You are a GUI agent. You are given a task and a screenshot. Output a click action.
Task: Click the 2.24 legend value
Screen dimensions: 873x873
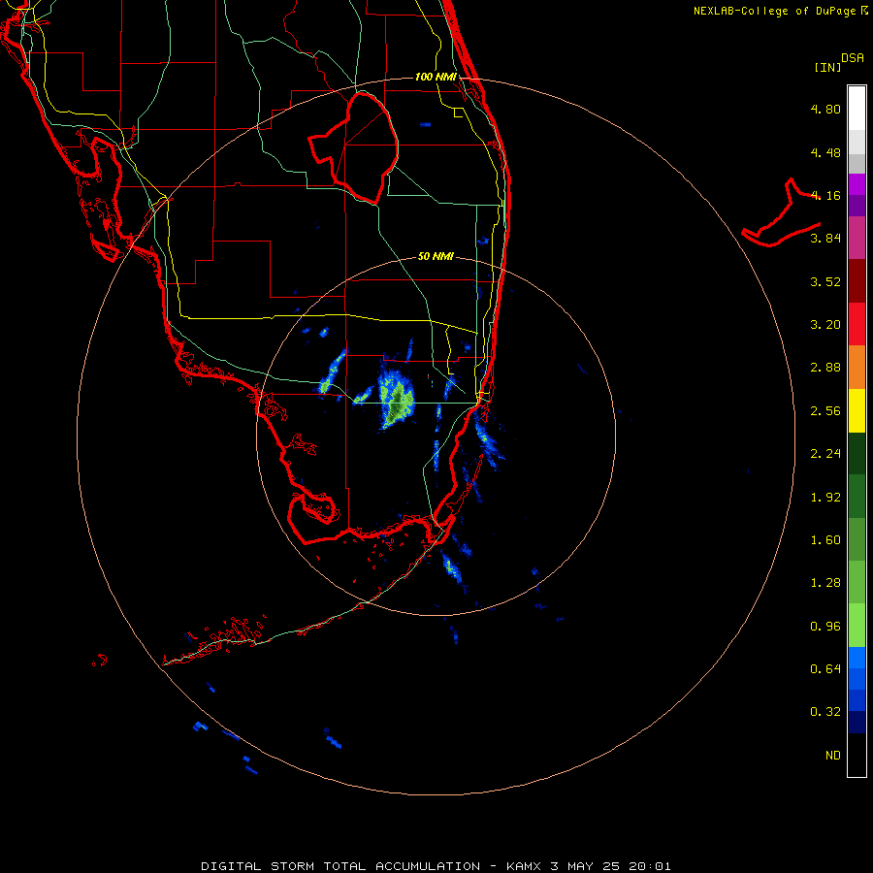[825, 454]
